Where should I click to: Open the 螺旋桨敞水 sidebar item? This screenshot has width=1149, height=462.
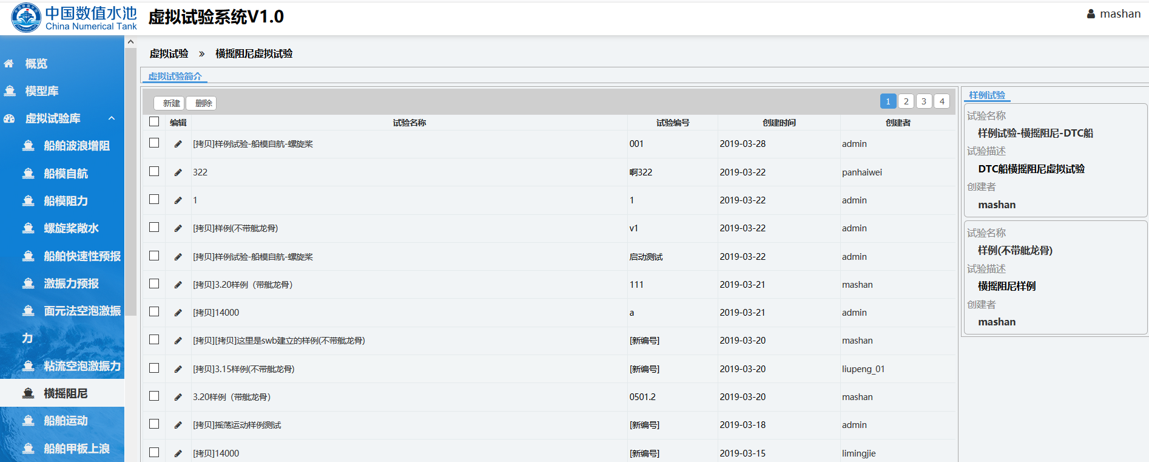pos(71,228)
